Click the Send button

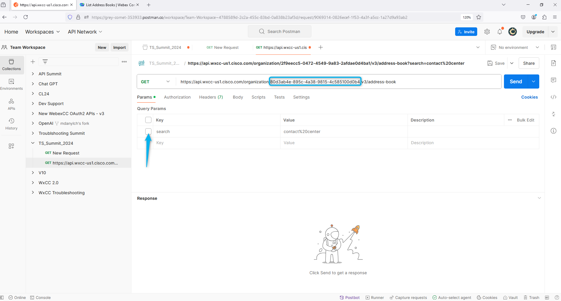516,82
